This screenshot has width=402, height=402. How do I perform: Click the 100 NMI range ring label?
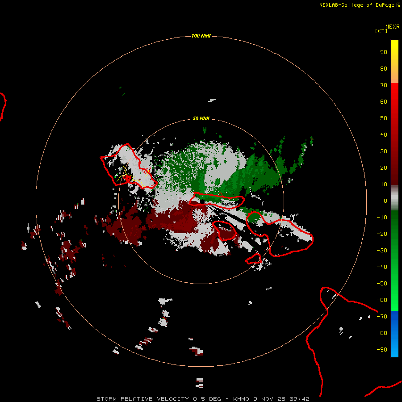click(x=201, y=36)
